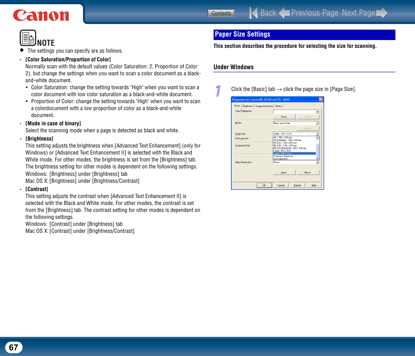Switch to the Image processing tab
Screen dimensions: 415x356
pos(264,106)
